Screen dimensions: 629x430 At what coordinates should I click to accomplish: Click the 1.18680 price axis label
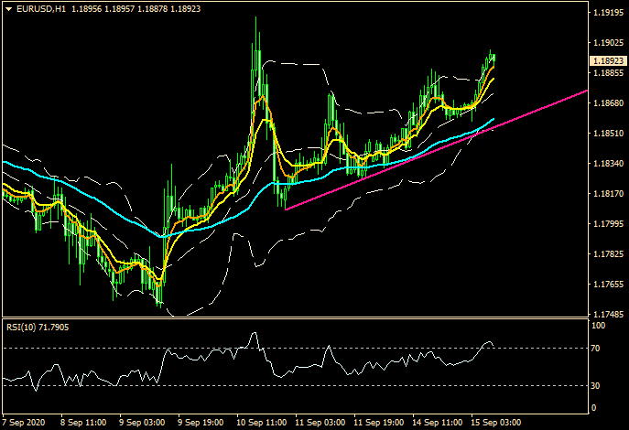(x=608, y=103)
